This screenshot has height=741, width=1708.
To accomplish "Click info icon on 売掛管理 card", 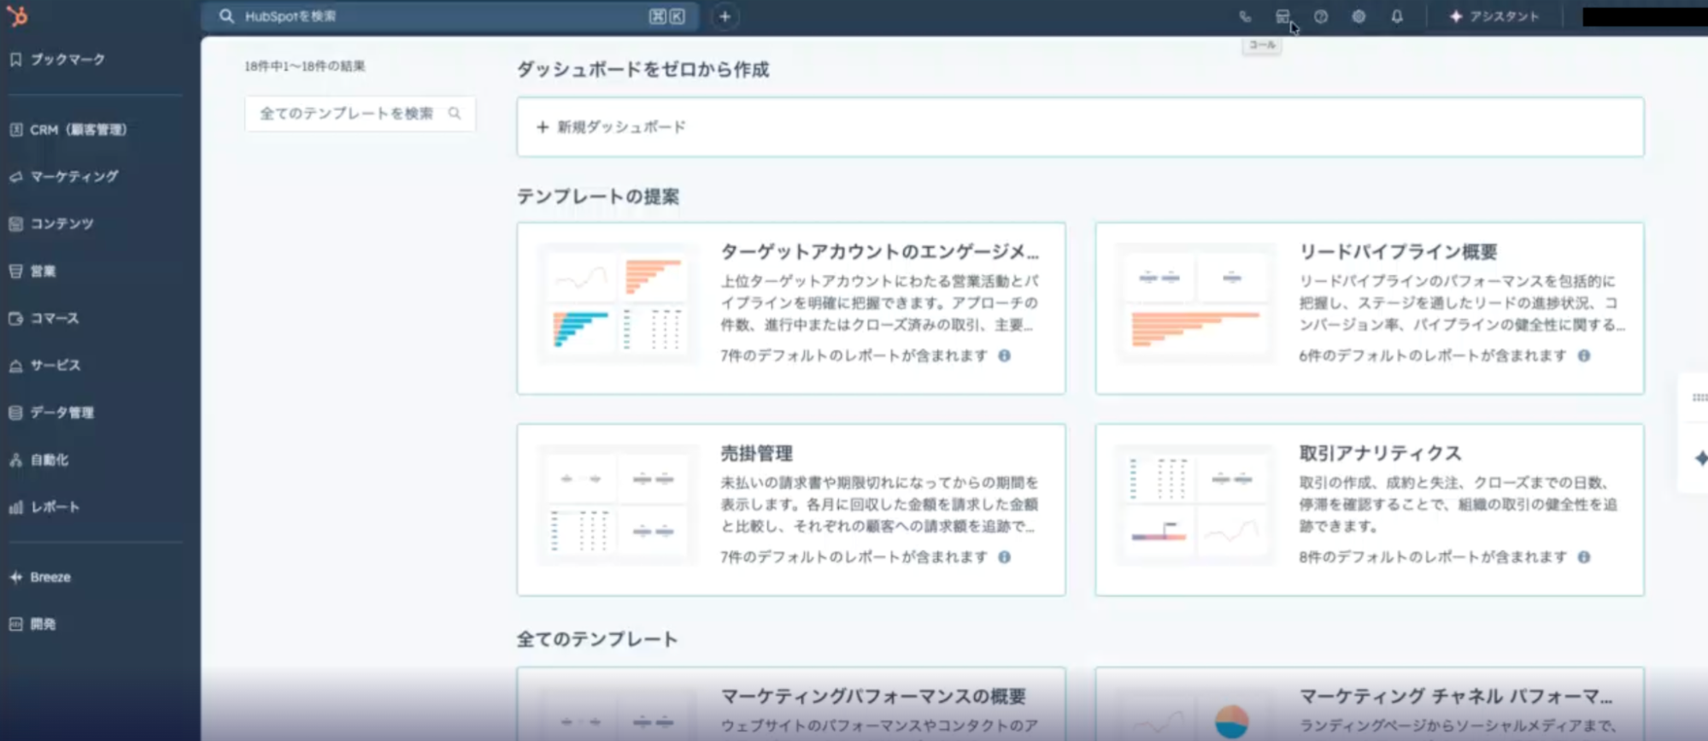I will (x=1005, y=557).
